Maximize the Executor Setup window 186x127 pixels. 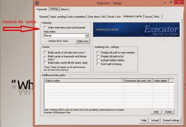(171, 2)
